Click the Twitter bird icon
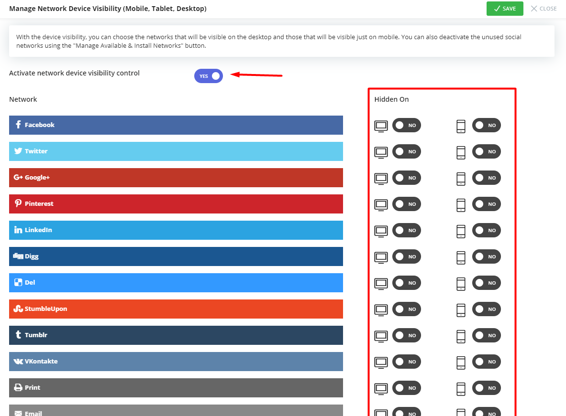 (x=18, y=151)
